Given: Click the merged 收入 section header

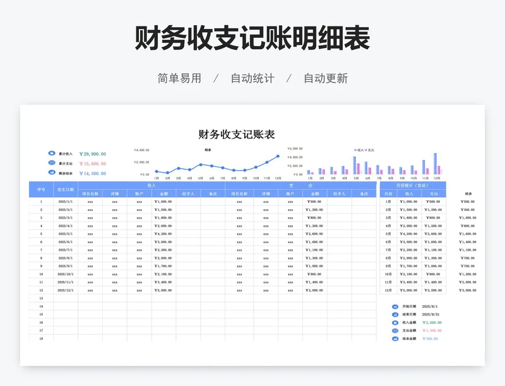Looking at the screenshot, I should coord(151,186).
